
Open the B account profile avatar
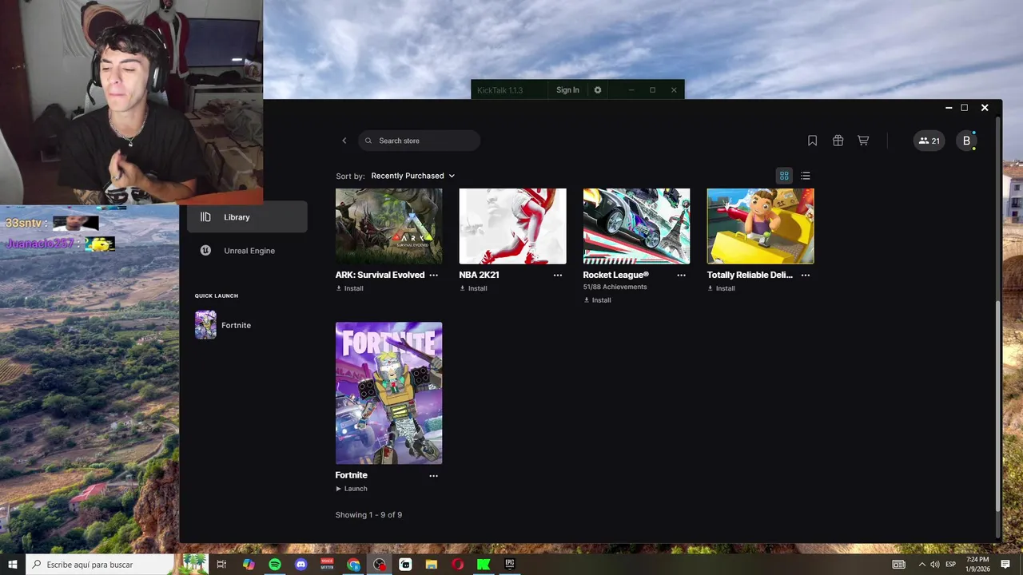pos(966,141)
